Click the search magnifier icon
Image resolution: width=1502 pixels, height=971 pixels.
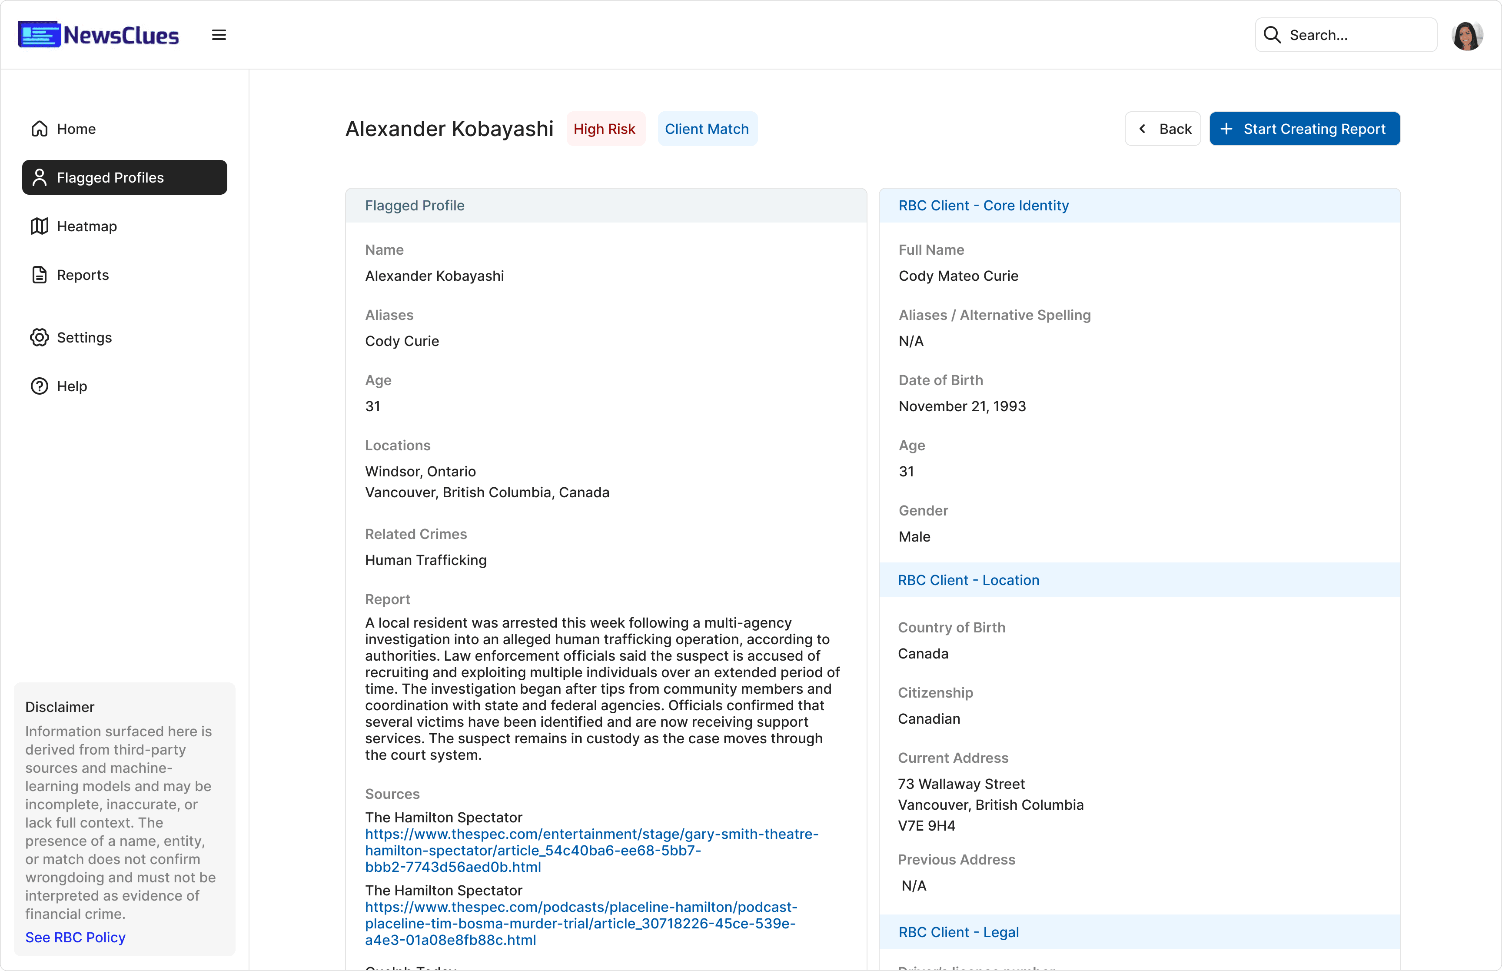click(x=1272, y=35)
